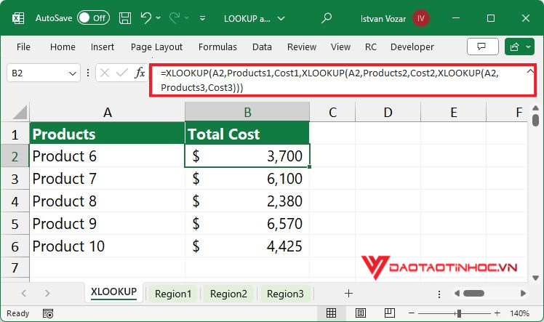The image size is (544, 322).
Task: Click previous sheet navigation arrow
Action: [23, 293]
